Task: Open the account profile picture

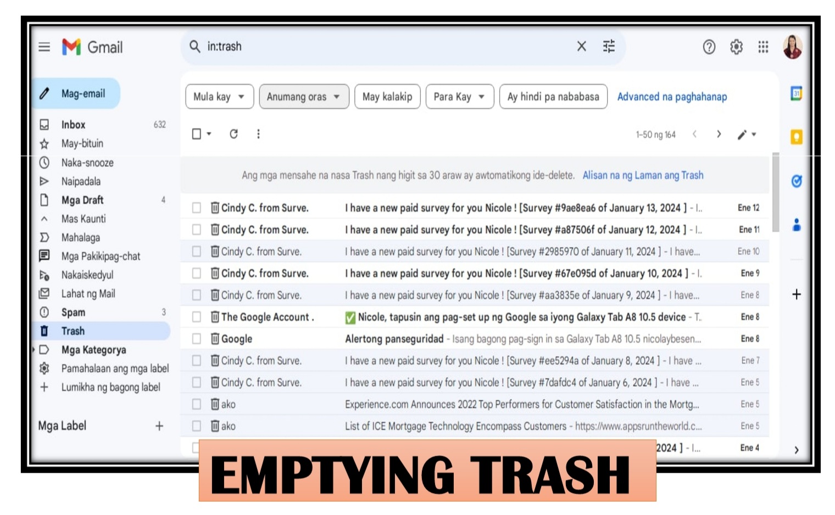Action: click(x=792, y=47)
